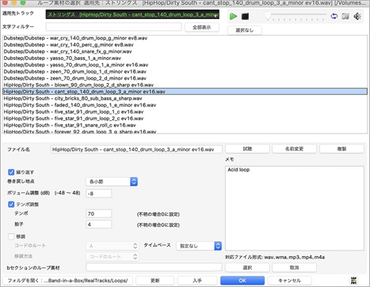Enable the 移調 checkbox

point(11,236)
